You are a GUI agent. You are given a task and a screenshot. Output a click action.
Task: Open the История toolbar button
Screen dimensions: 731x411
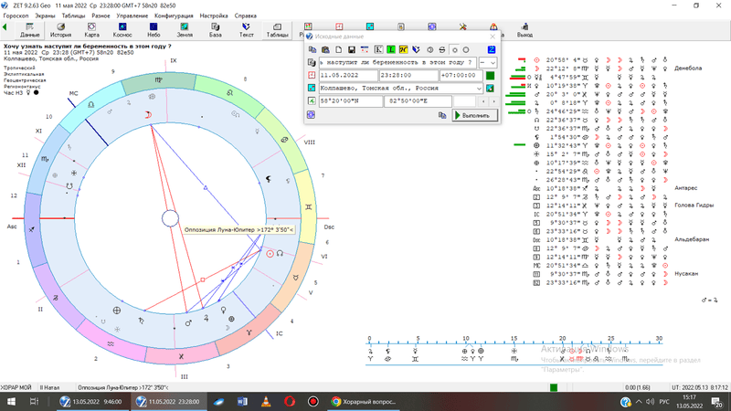pos(60,29)
